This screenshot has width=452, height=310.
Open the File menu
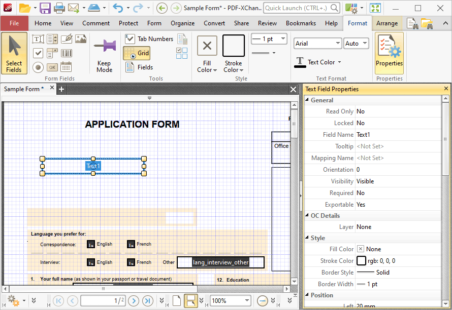[x=14, y=23]
